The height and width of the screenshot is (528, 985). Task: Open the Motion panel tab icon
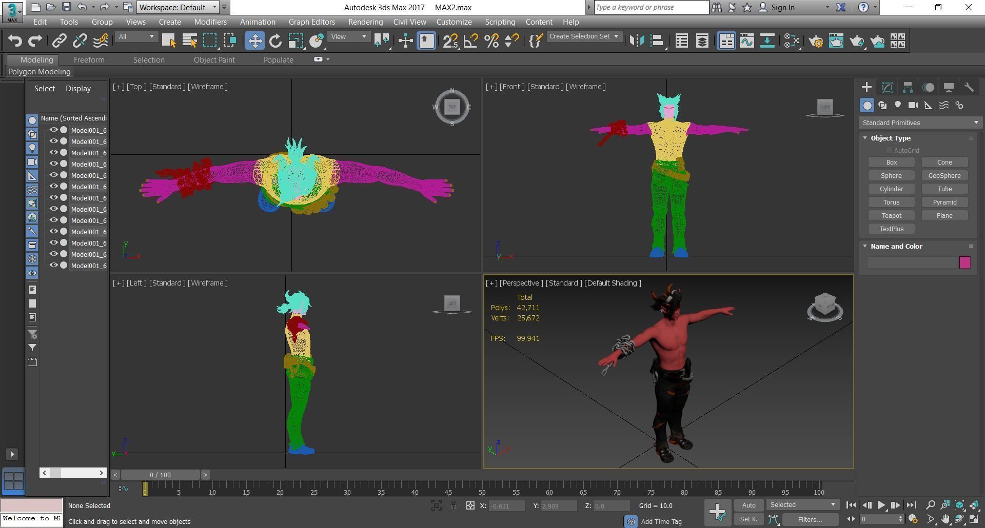pyautogui.click(x=928, y=87)
